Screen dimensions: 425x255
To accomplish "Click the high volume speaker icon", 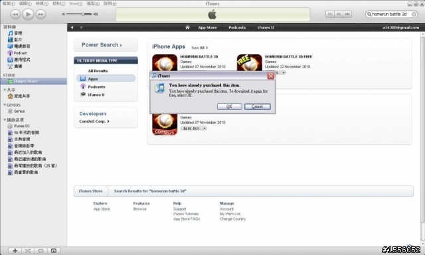I will click(x=96, y=14).
